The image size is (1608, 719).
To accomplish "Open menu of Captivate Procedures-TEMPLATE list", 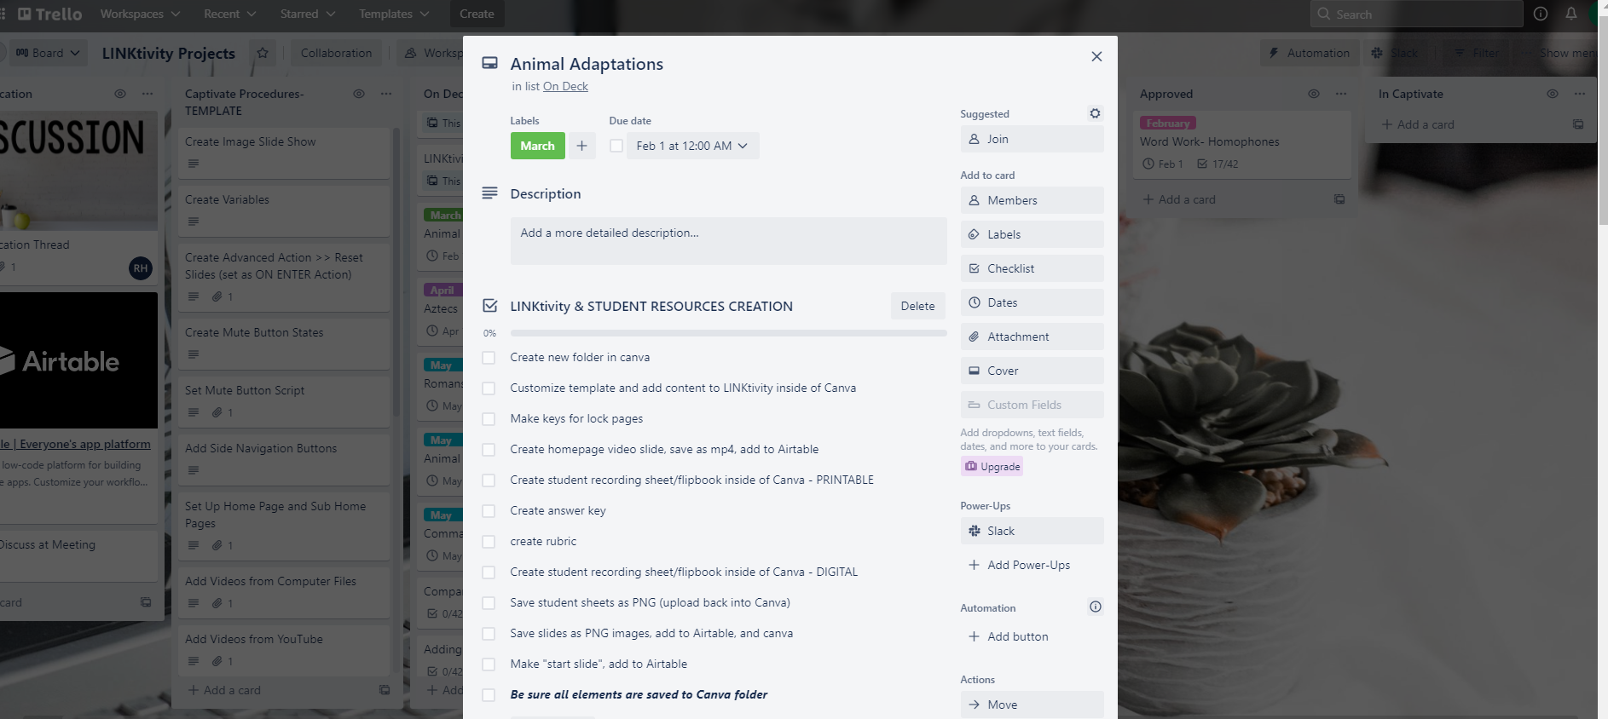I will tap(386, 94).
